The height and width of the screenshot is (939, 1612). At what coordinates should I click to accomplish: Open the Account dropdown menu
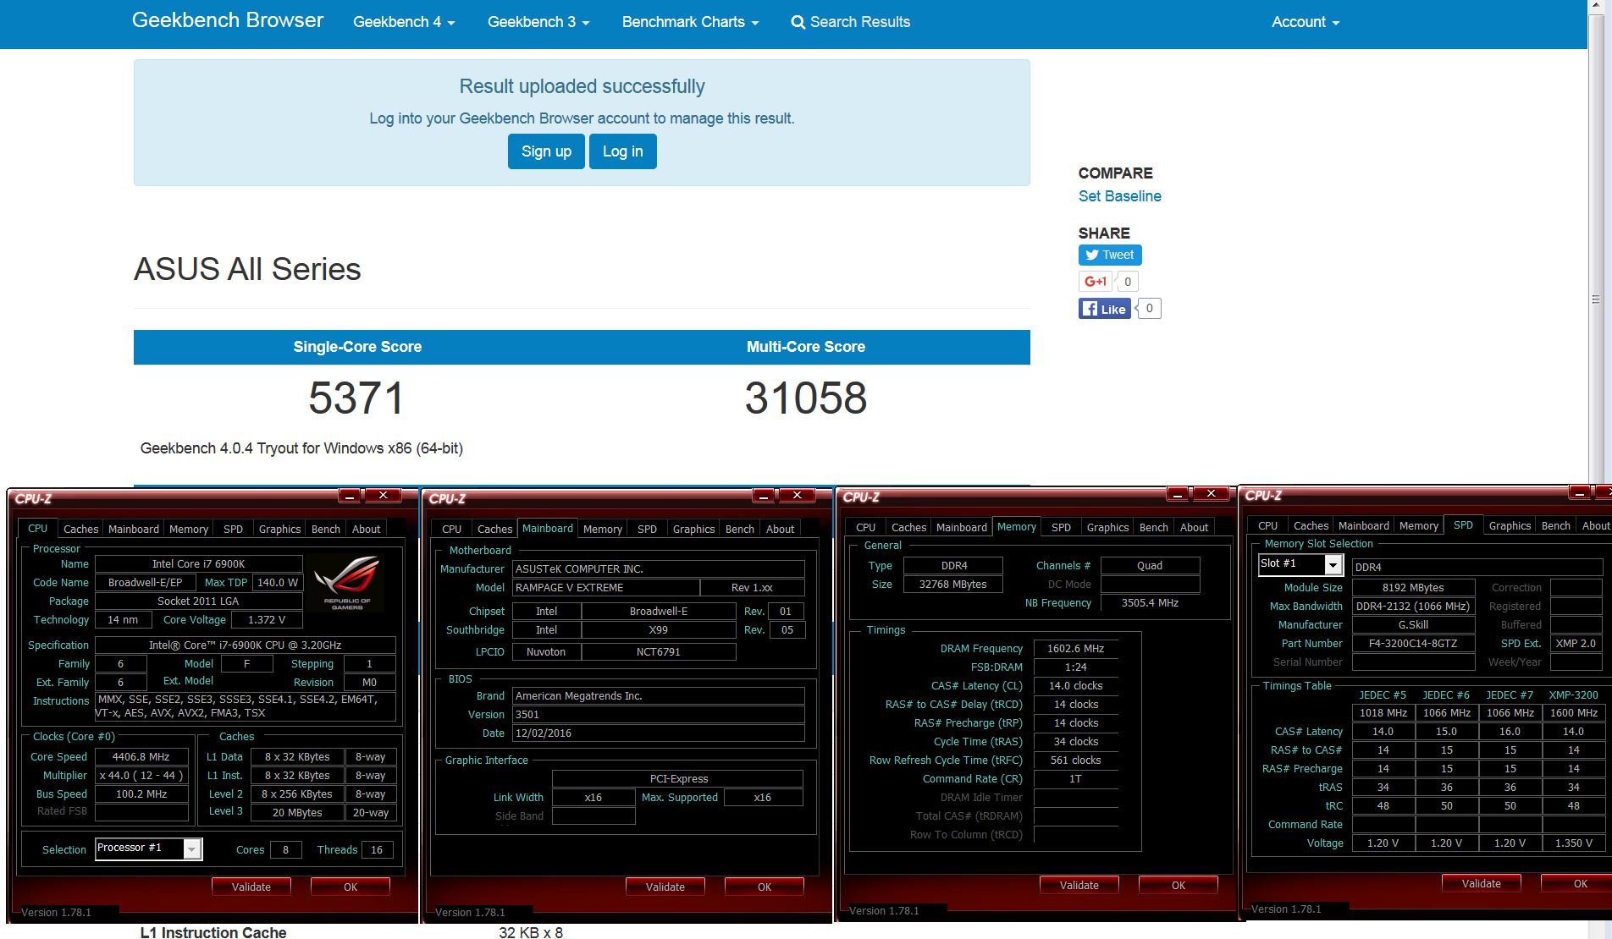click(x=1306, y=22)
